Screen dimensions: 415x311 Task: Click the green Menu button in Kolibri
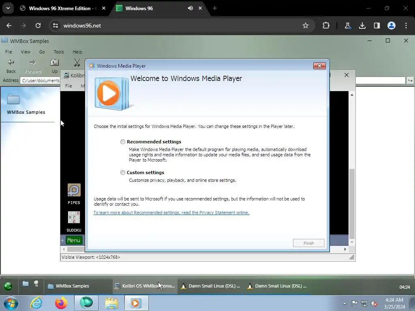[74, 240]
